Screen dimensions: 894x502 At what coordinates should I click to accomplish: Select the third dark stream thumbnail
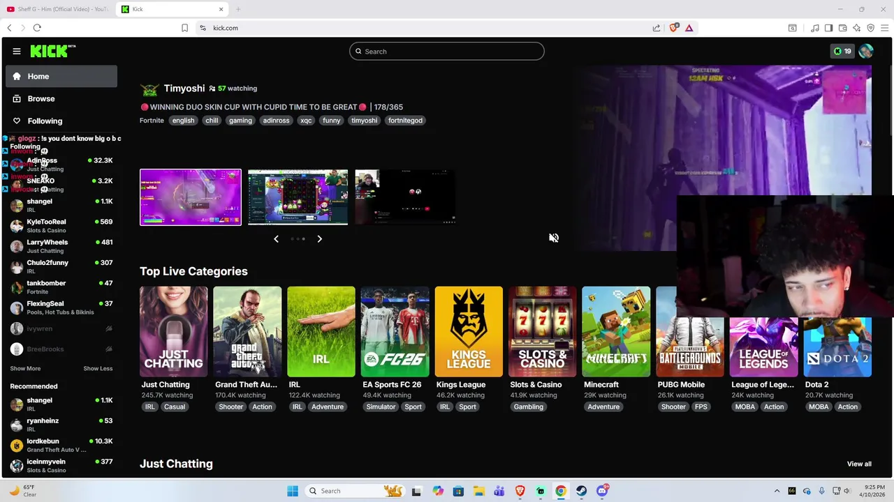click(405, 197)
